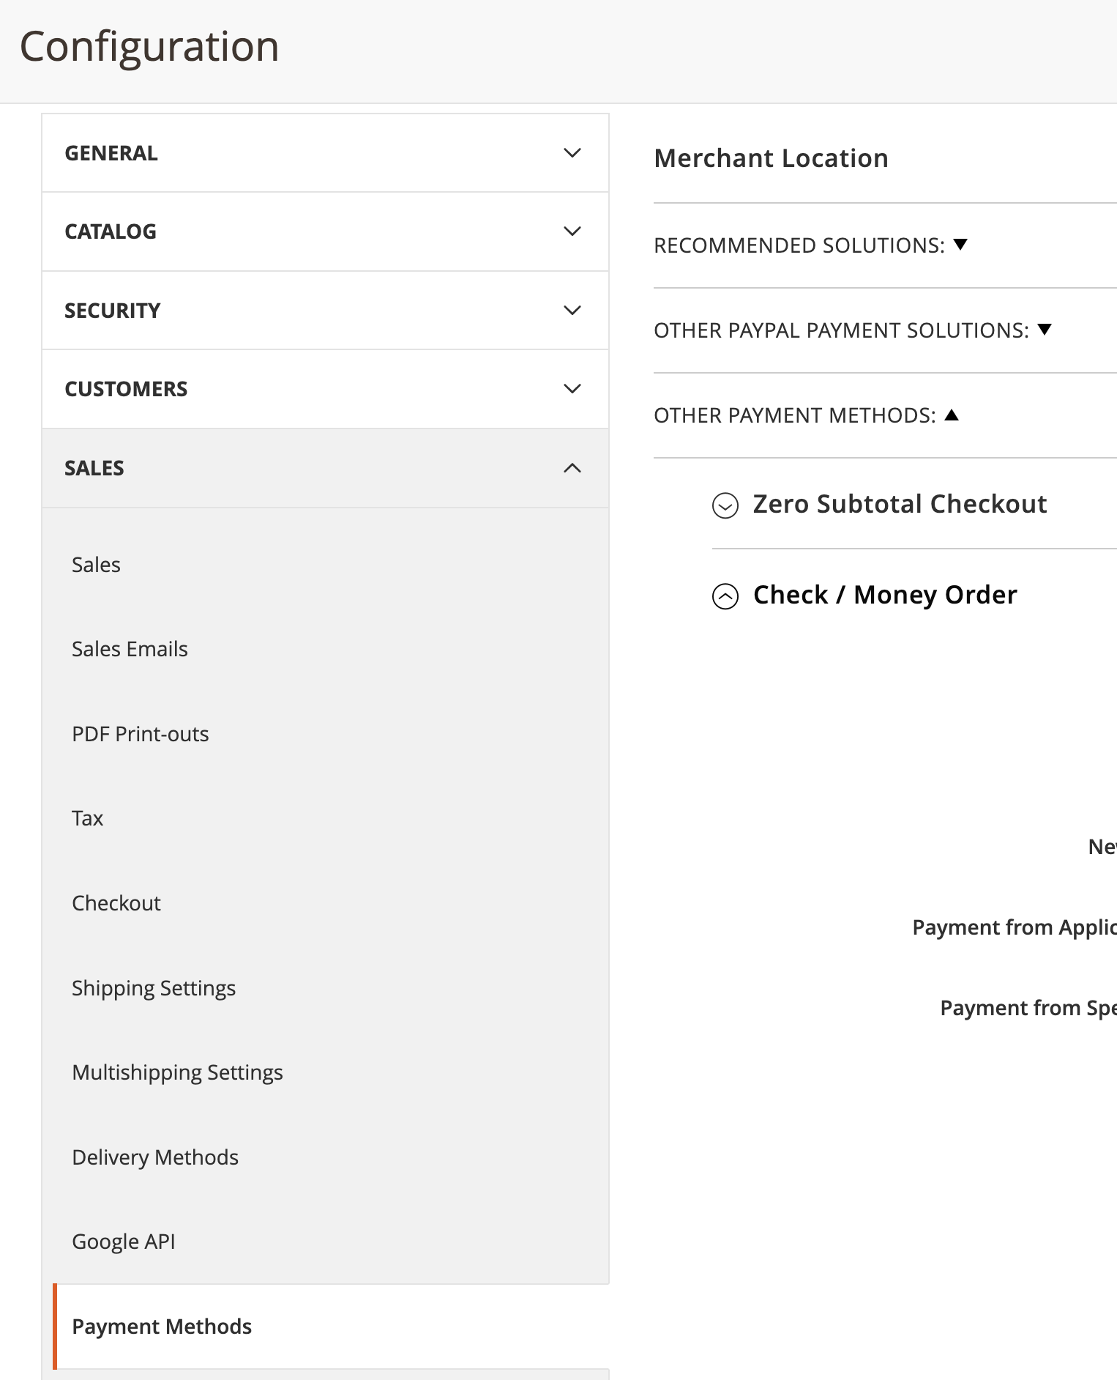
Task: Open Tax configuration page
Action: pos(87,818)
